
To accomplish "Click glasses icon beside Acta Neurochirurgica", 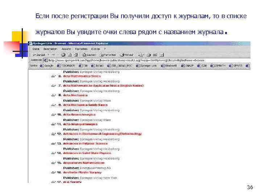I will click(x=53, y=115).
